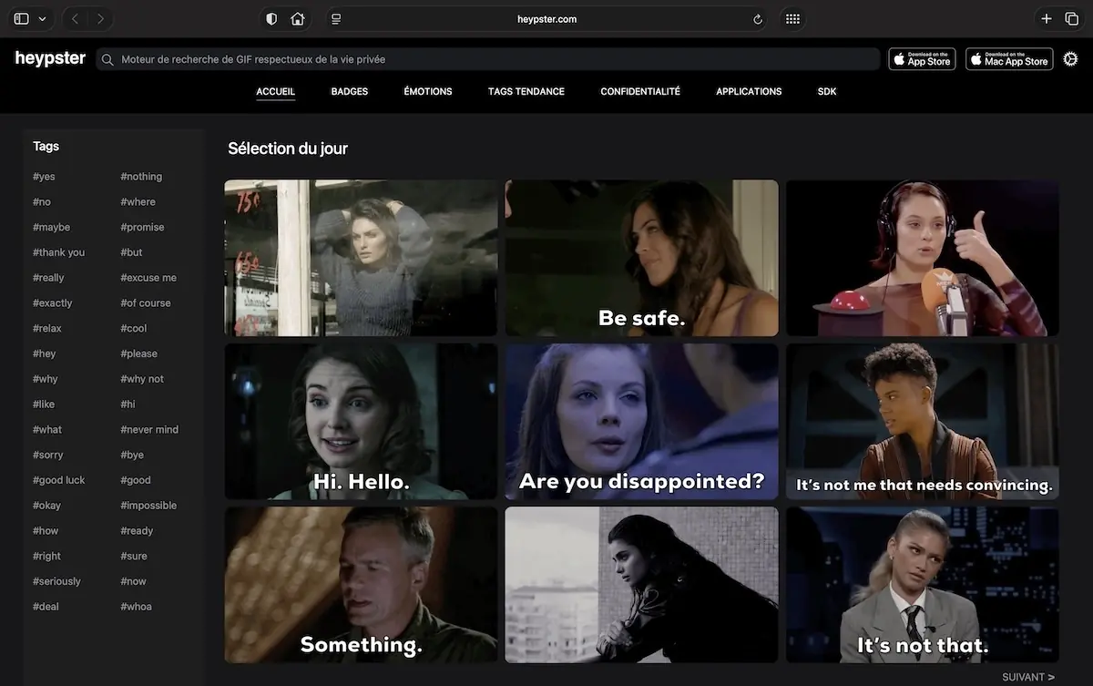This screenshot has width=1093, height=686.
Task: Select the #never mind tag
Action: pyautogui.click(x=149, y=429)
